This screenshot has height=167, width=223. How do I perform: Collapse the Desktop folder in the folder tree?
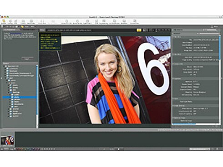pyautogui.click(x=9, y=92)
